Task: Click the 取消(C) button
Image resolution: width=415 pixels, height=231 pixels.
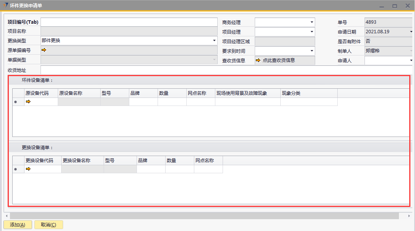Action: [x=49, y=225]
